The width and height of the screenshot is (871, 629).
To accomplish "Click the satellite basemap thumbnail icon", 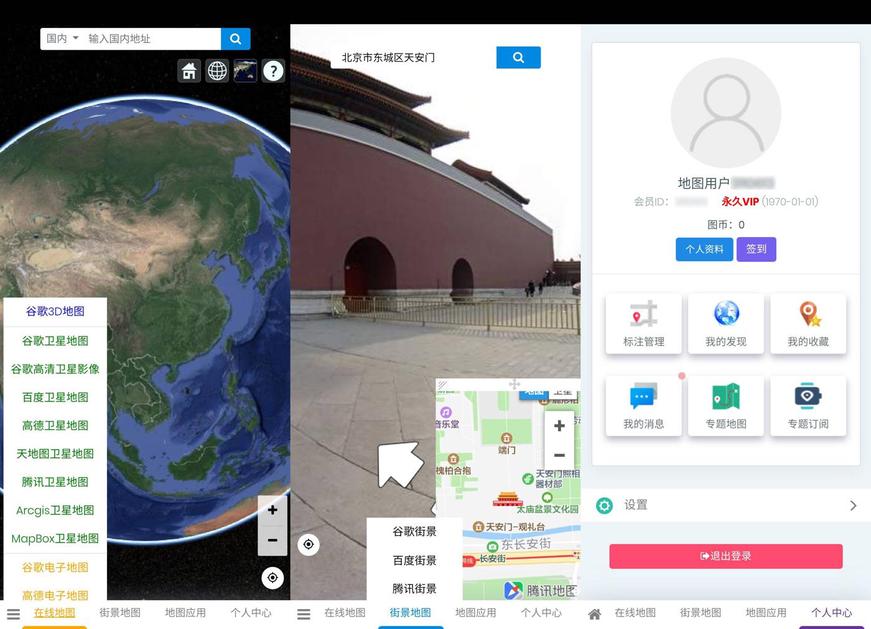I will pos(245,71).
